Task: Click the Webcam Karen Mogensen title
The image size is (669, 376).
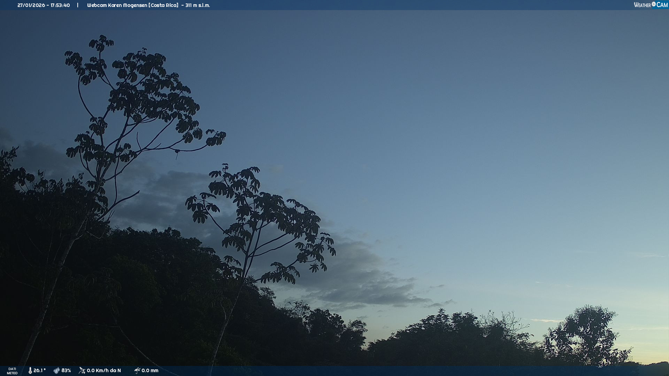Action: [117, 5]
